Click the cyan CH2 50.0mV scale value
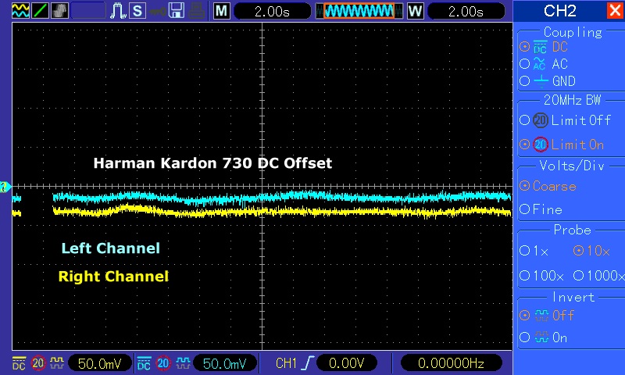The height and width of the screenshot is (375, 625). [225, 363]
